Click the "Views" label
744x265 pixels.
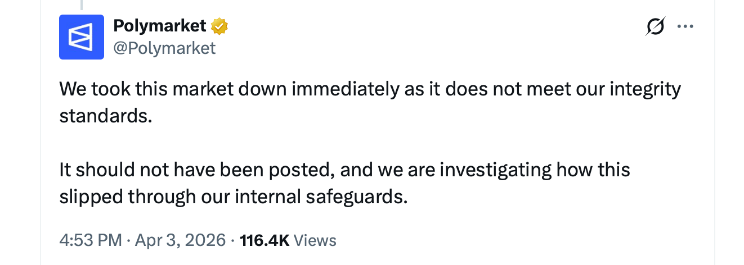click(x=315, y=240)
